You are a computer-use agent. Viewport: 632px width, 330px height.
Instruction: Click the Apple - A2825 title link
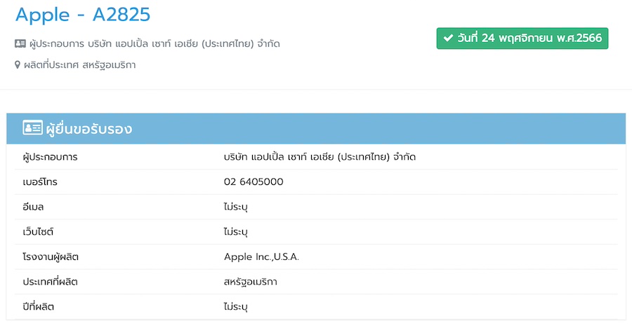click(x=82, y=14)
